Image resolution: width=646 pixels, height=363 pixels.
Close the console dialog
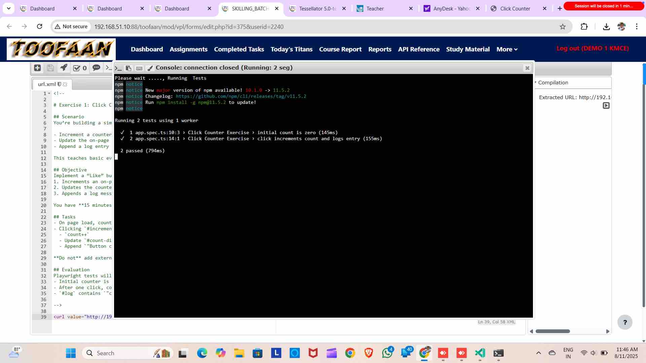(x=527, y=68)
